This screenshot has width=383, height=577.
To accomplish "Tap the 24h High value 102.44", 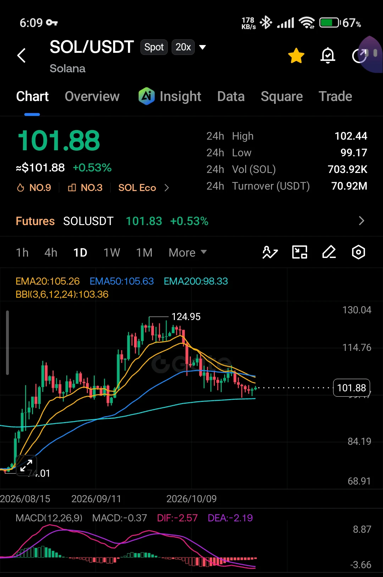I will pyautogui.click(x=351, y=136).
